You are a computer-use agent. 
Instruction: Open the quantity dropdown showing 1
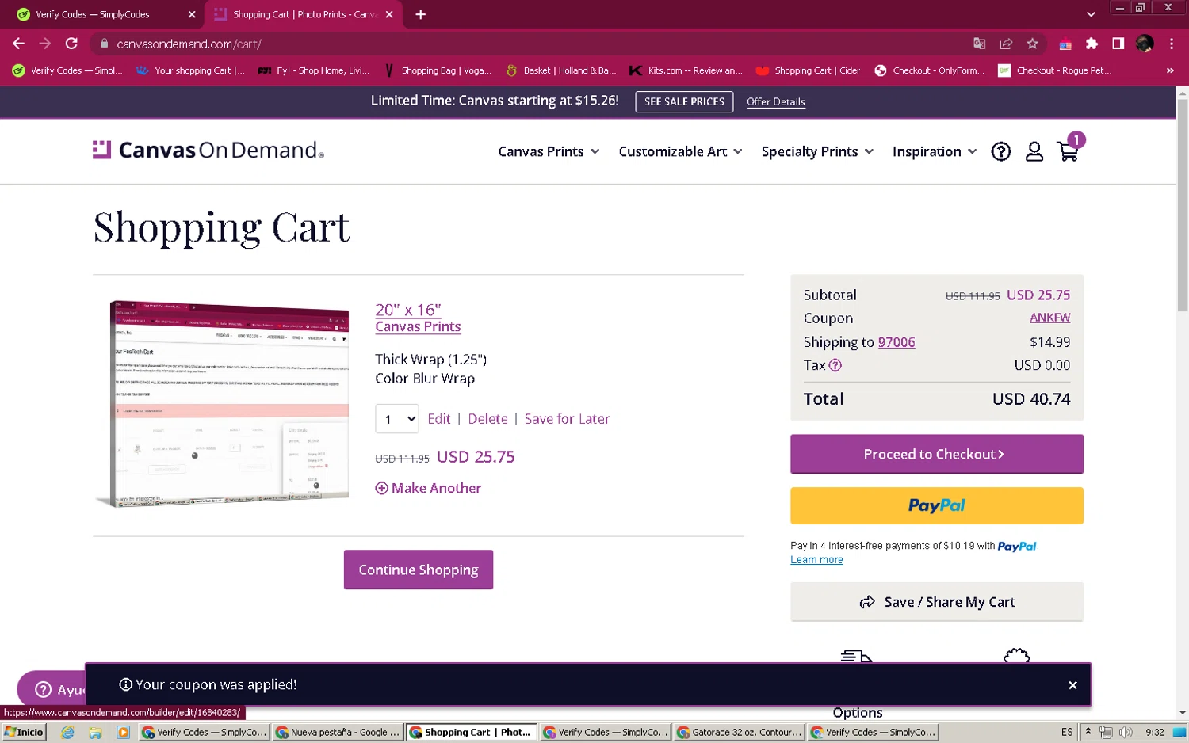(396, 419)
